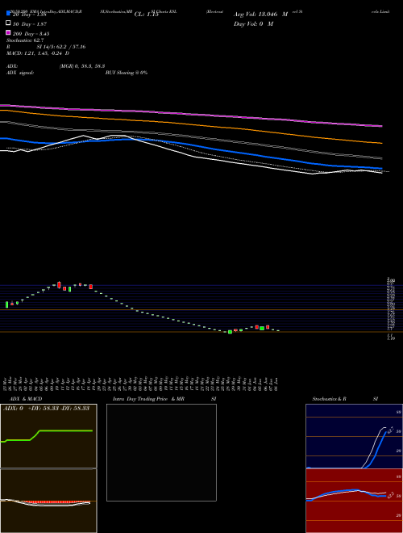This screenshot has height=533, width=403.
Task: Click the 'SI 14/3: 62.2 / 37.16' reading
Action: pyautogui.click(x=61, y=47)
